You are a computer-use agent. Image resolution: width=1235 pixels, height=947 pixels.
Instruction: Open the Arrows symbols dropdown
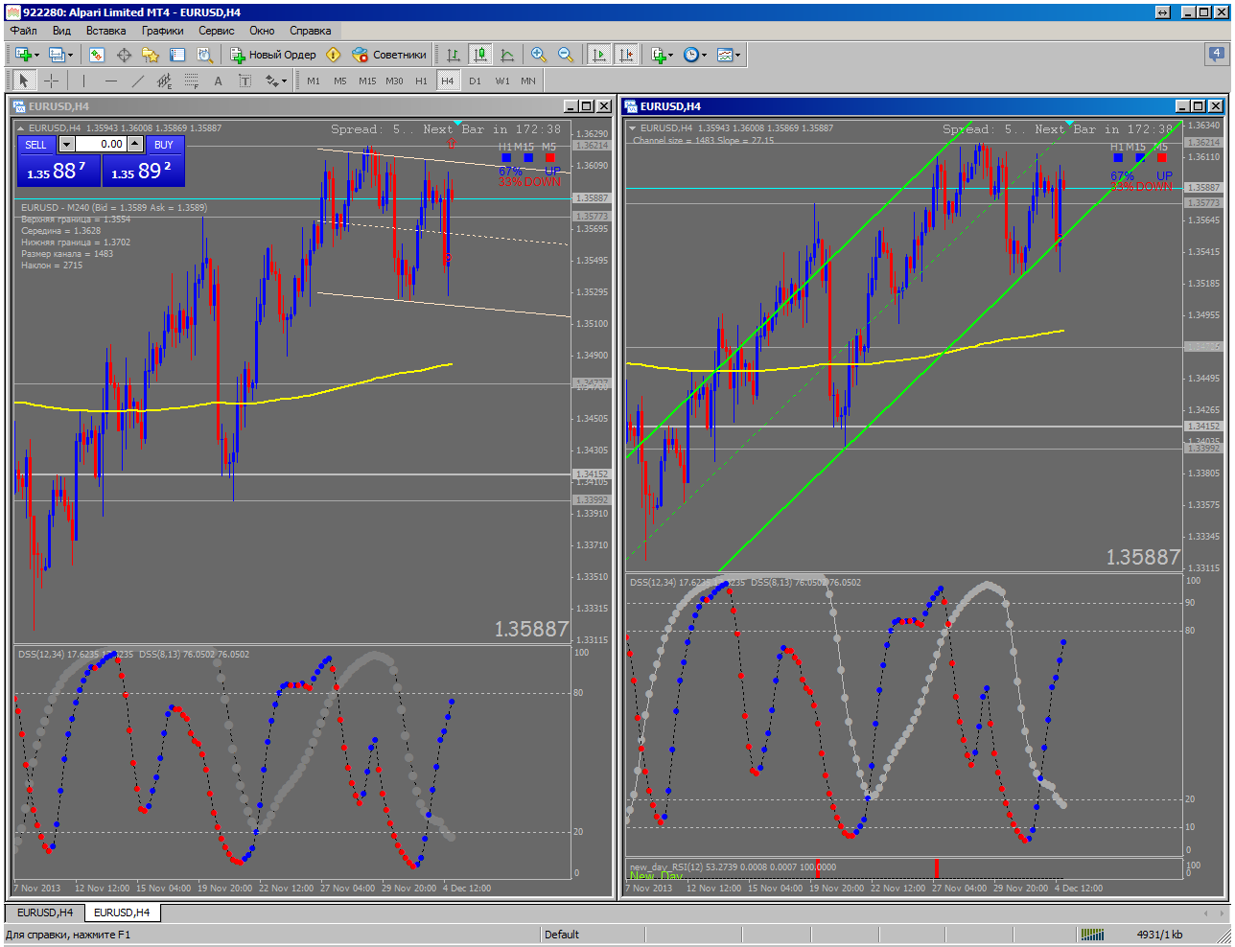point(276,81)
